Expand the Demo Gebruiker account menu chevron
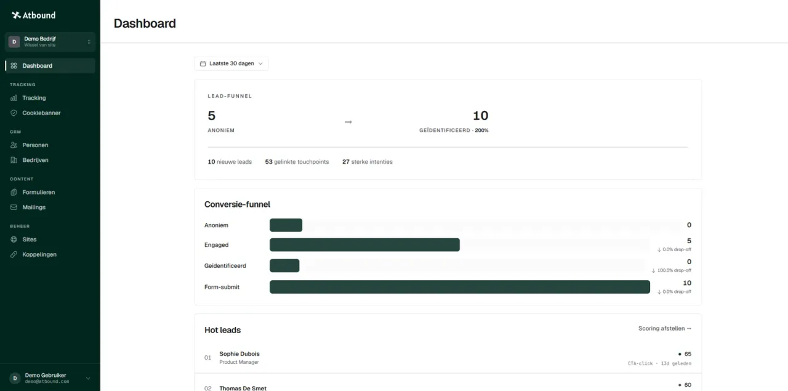788x391 pixels. click(88, 378)
